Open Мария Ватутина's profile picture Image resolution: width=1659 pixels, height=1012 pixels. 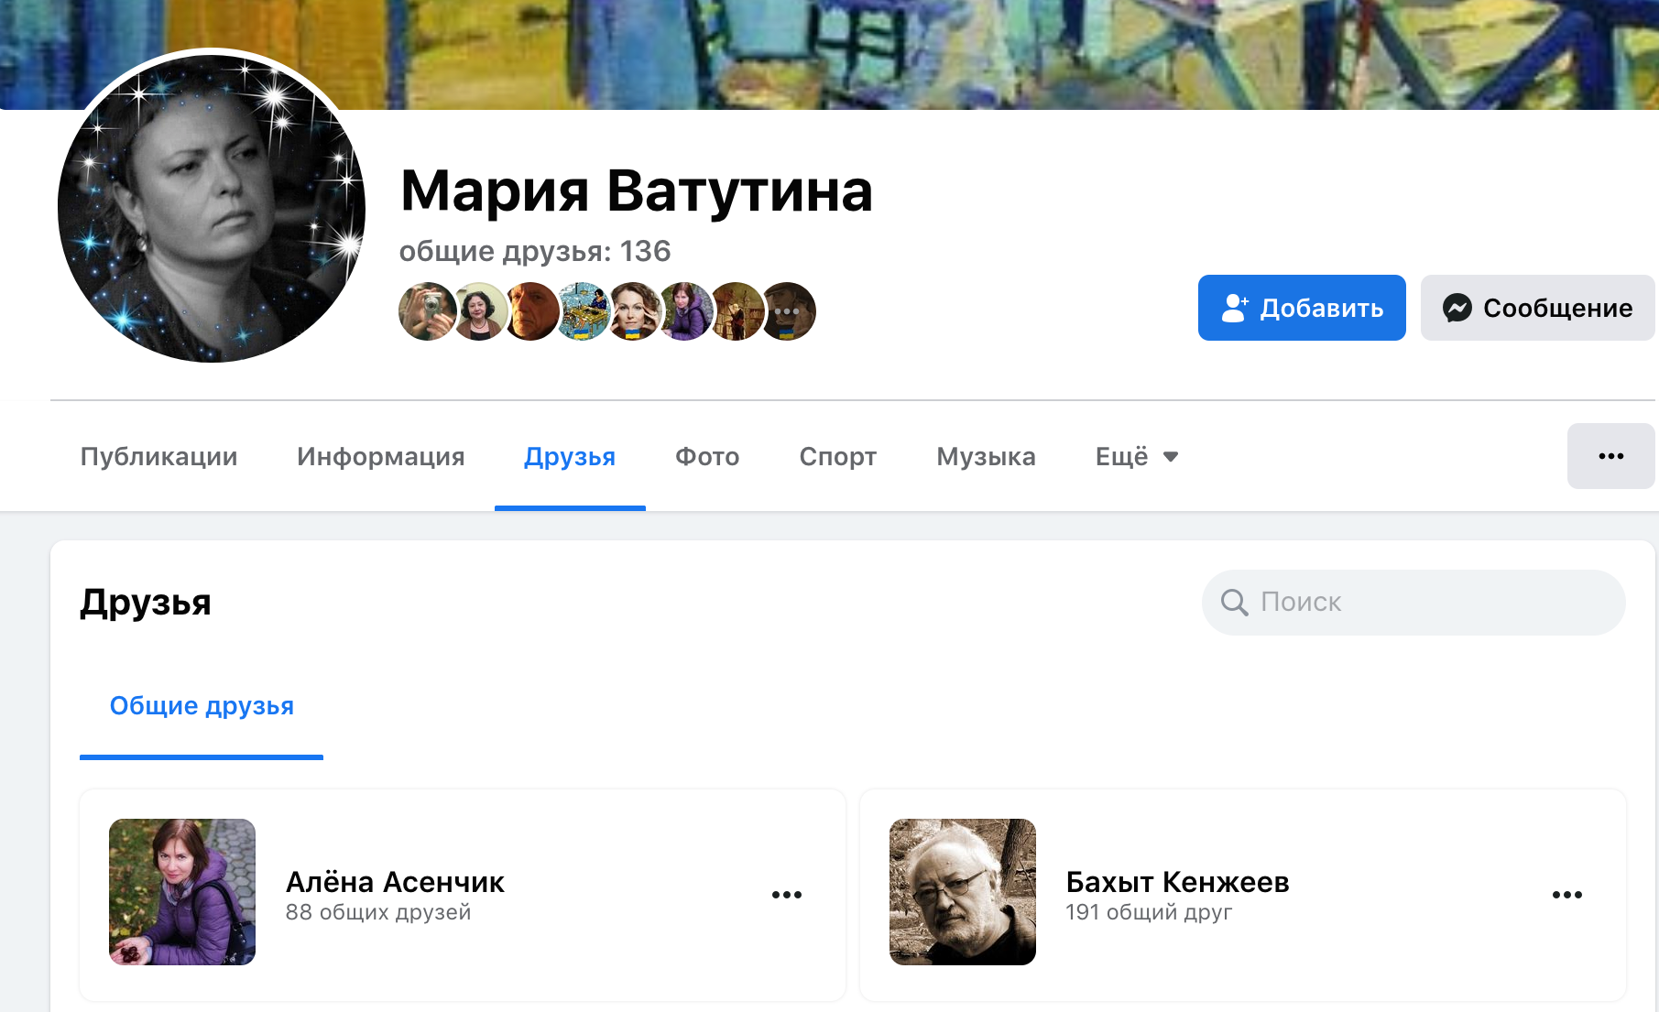click(x=212, y=209)
